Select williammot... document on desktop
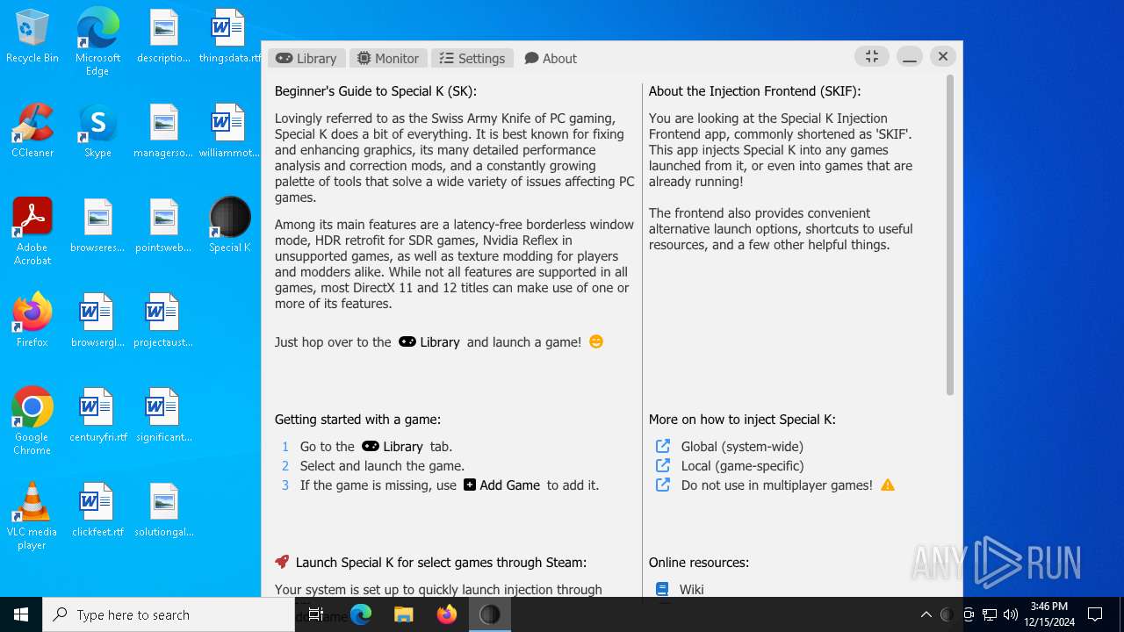 pos(230,132)
